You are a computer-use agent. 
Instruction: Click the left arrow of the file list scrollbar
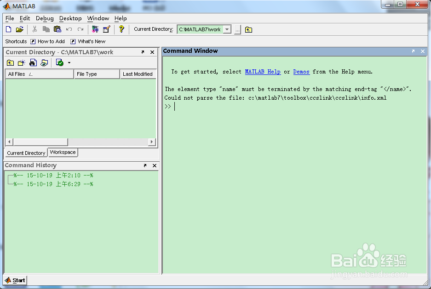tap(9, 142)
